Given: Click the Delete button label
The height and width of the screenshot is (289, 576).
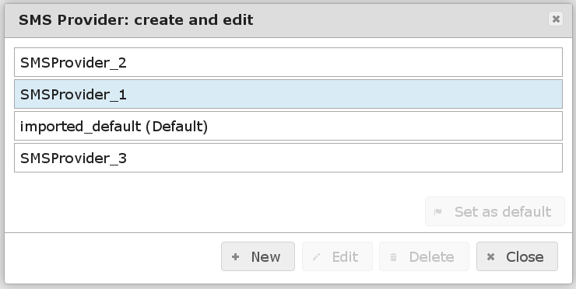Looking at the screenshot, I should 432,256.
